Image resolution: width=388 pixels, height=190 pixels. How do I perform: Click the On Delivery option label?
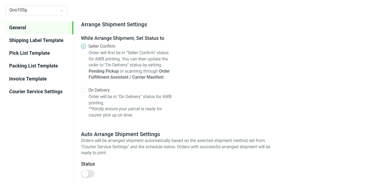(99, 90)
